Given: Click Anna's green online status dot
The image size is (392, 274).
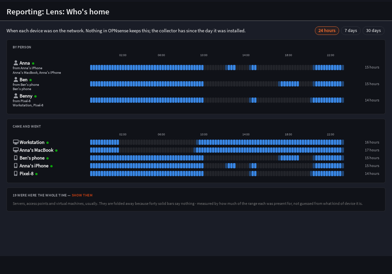Looking at the screenshot, I should pos(33,63).
